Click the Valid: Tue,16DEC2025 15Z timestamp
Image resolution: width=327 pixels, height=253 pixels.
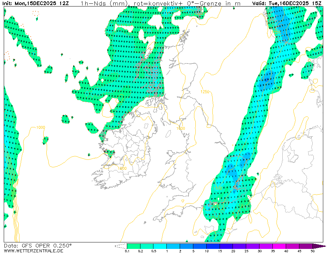[x=287, y=3]
